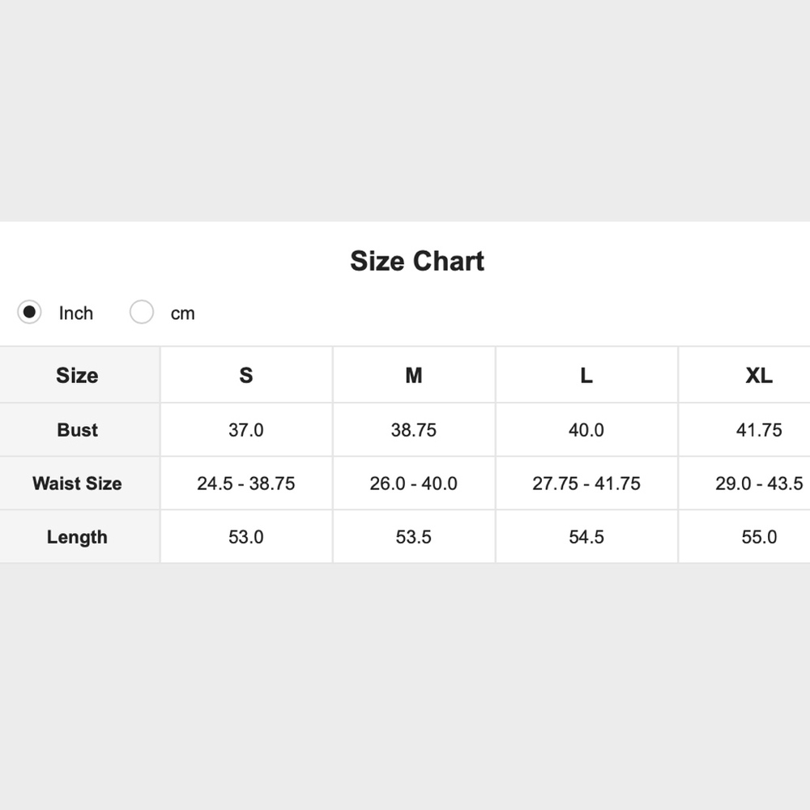Screen dimensions: 810x810
Task: Click the 37.0 bust value for S
Action: click(x=246, y=430)
